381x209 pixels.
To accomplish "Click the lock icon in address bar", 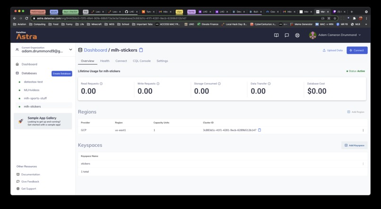I will tap(34, 18).
